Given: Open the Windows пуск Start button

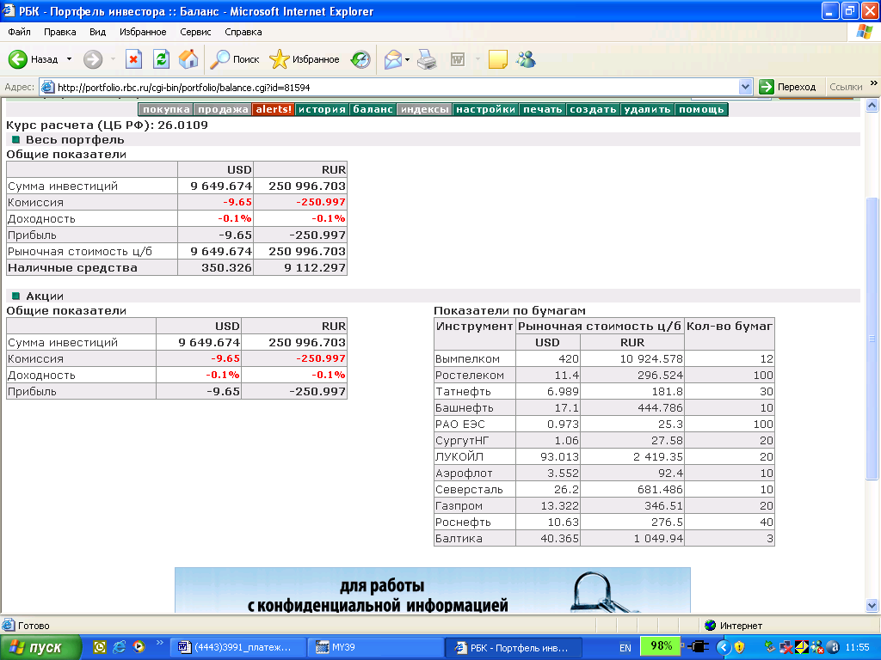Looking at the screenshot, I should tap(40, 648).
